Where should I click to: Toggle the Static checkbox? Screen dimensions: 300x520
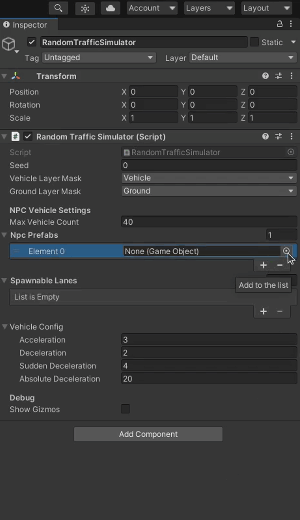[x=254, y=42]
